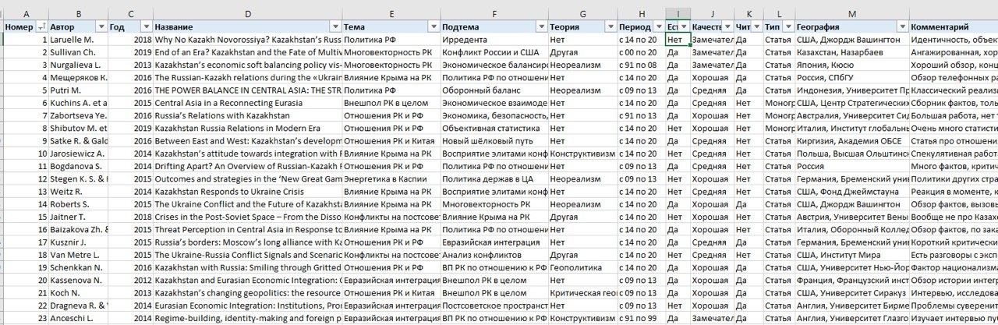Select the 'Конфликт России и США' cell
998x325 pixels.
494,52
